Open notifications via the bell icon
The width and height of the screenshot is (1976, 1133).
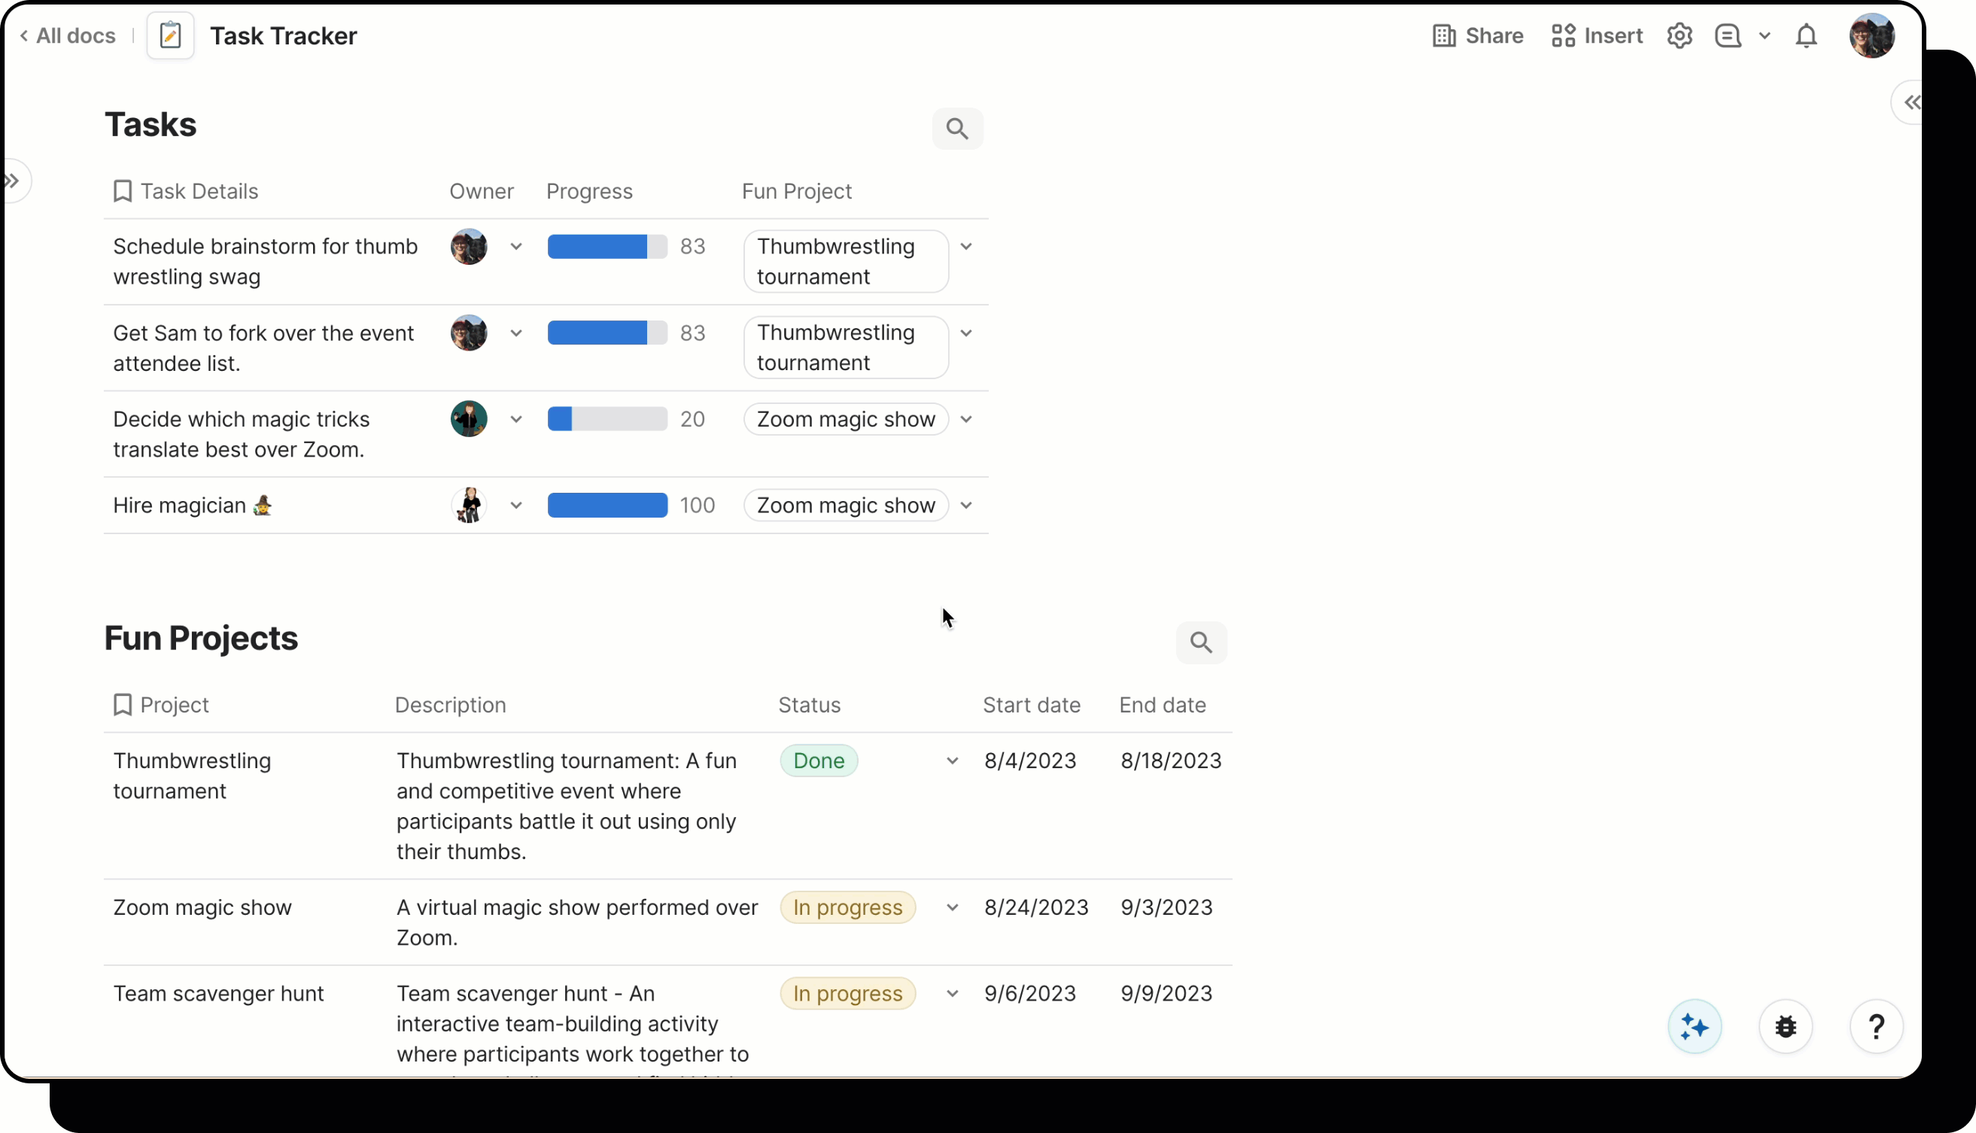point(1805,35)
